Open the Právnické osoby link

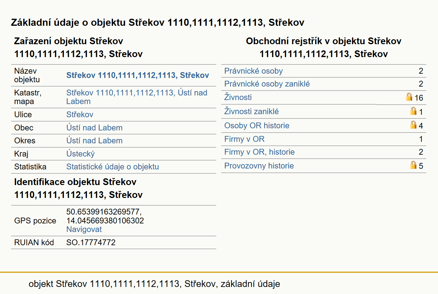click(x=253, y=71)
